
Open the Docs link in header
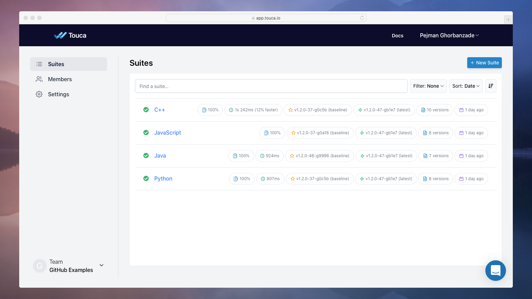[x=398, y=36]
